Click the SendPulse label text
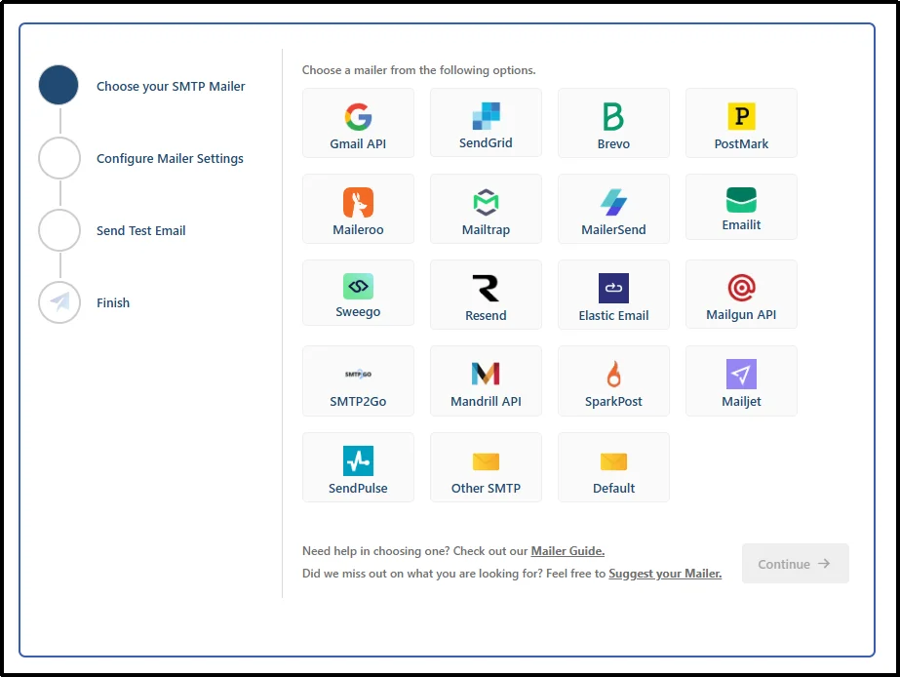Screen dimensions: 900x677 358,488
